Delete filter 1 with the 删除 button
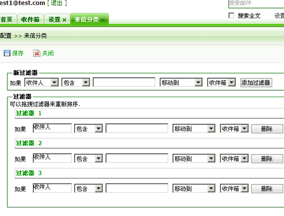Viewport: 284px width, 216px height. click(267, 129)
